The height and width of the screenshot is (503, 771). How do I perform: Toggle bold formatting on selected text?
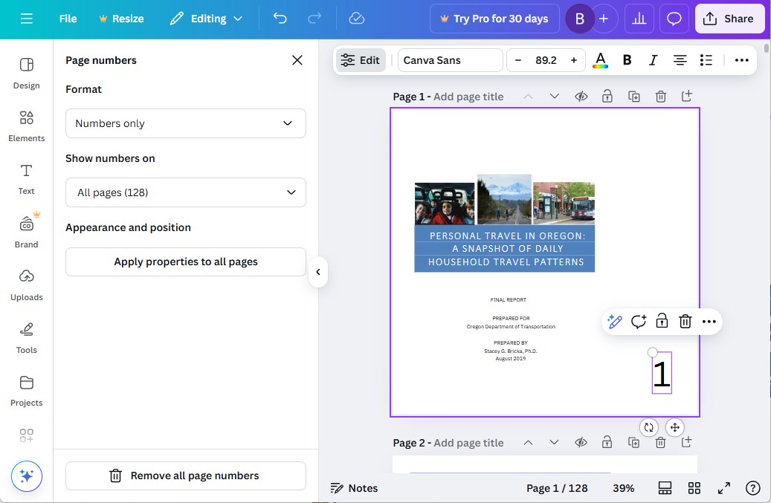[627, 60]
